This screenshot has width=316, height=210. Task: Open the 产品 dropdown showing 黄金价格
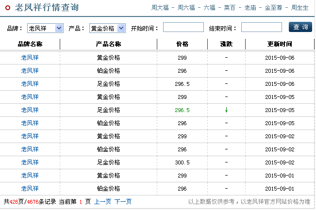(107, 28)
